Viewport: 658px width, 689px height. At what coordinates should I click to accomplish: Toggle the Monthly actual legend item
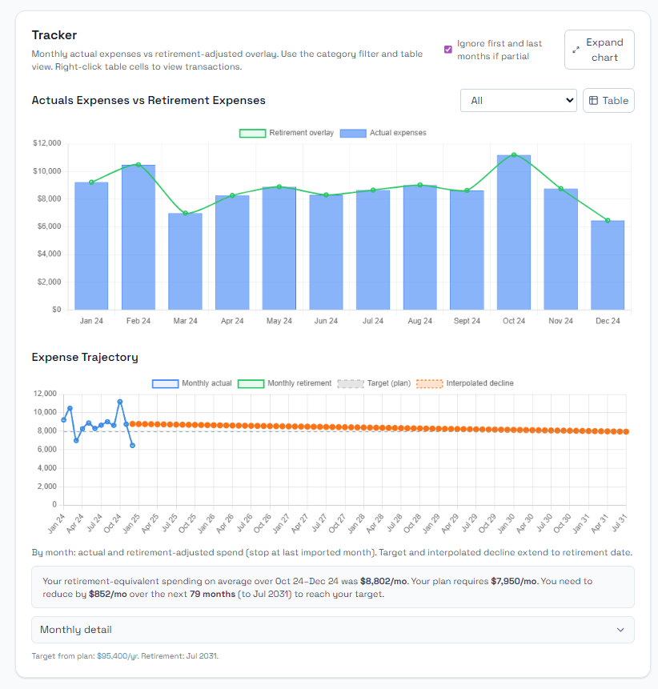coord(192,383)
